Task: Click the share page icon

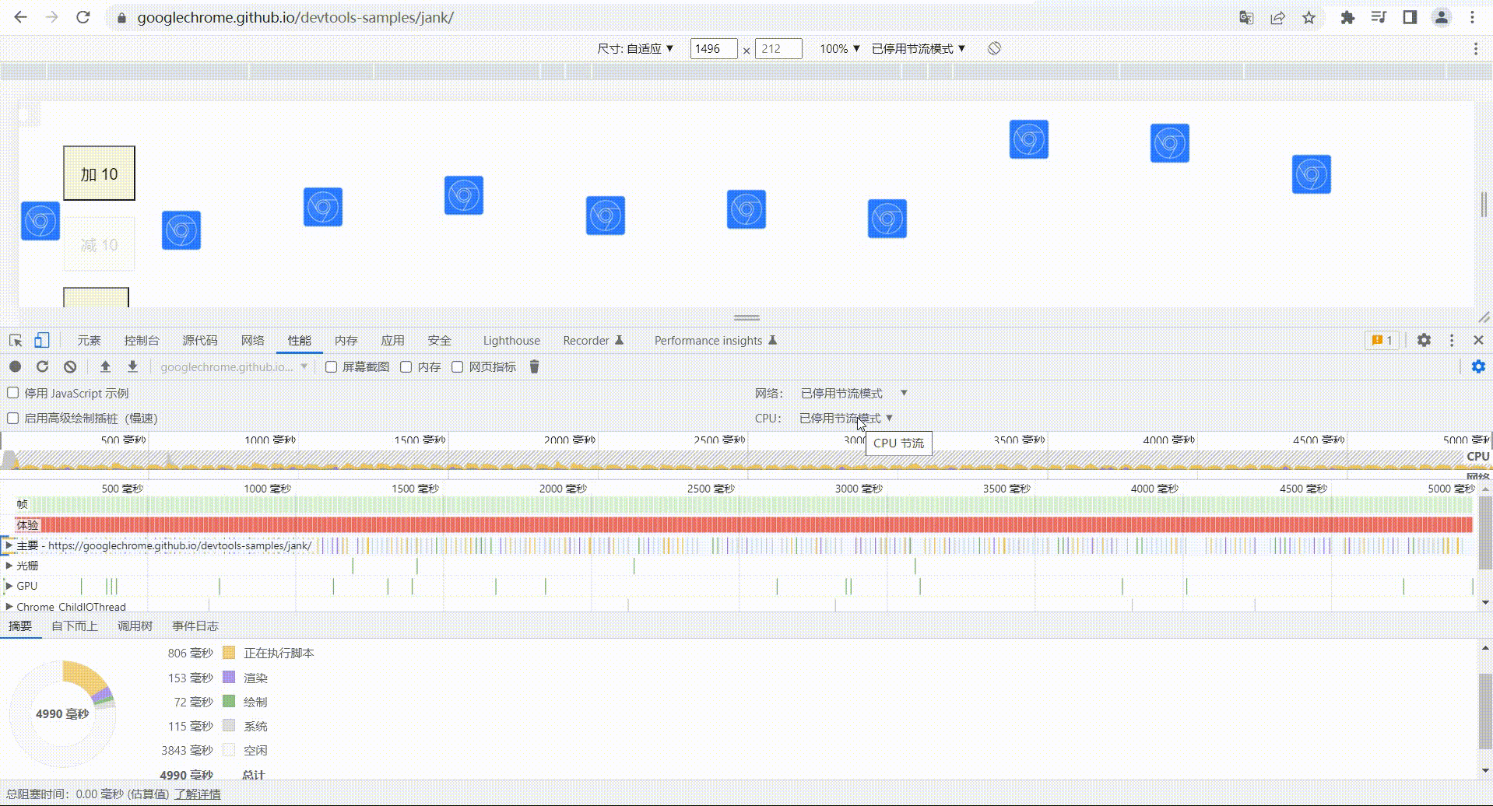Action: [x=1277, y=17]
